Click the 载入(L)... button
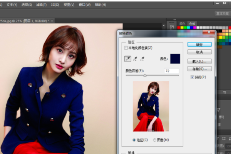Image resolution: width=231 pixels, height=154 pixels. (x=199, y=61)
